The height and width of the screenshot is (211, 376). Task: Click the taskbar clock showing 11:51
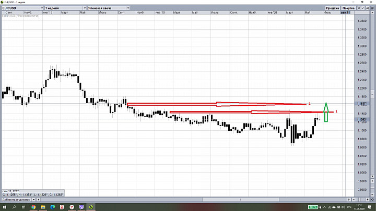click(x=359, y=207)
